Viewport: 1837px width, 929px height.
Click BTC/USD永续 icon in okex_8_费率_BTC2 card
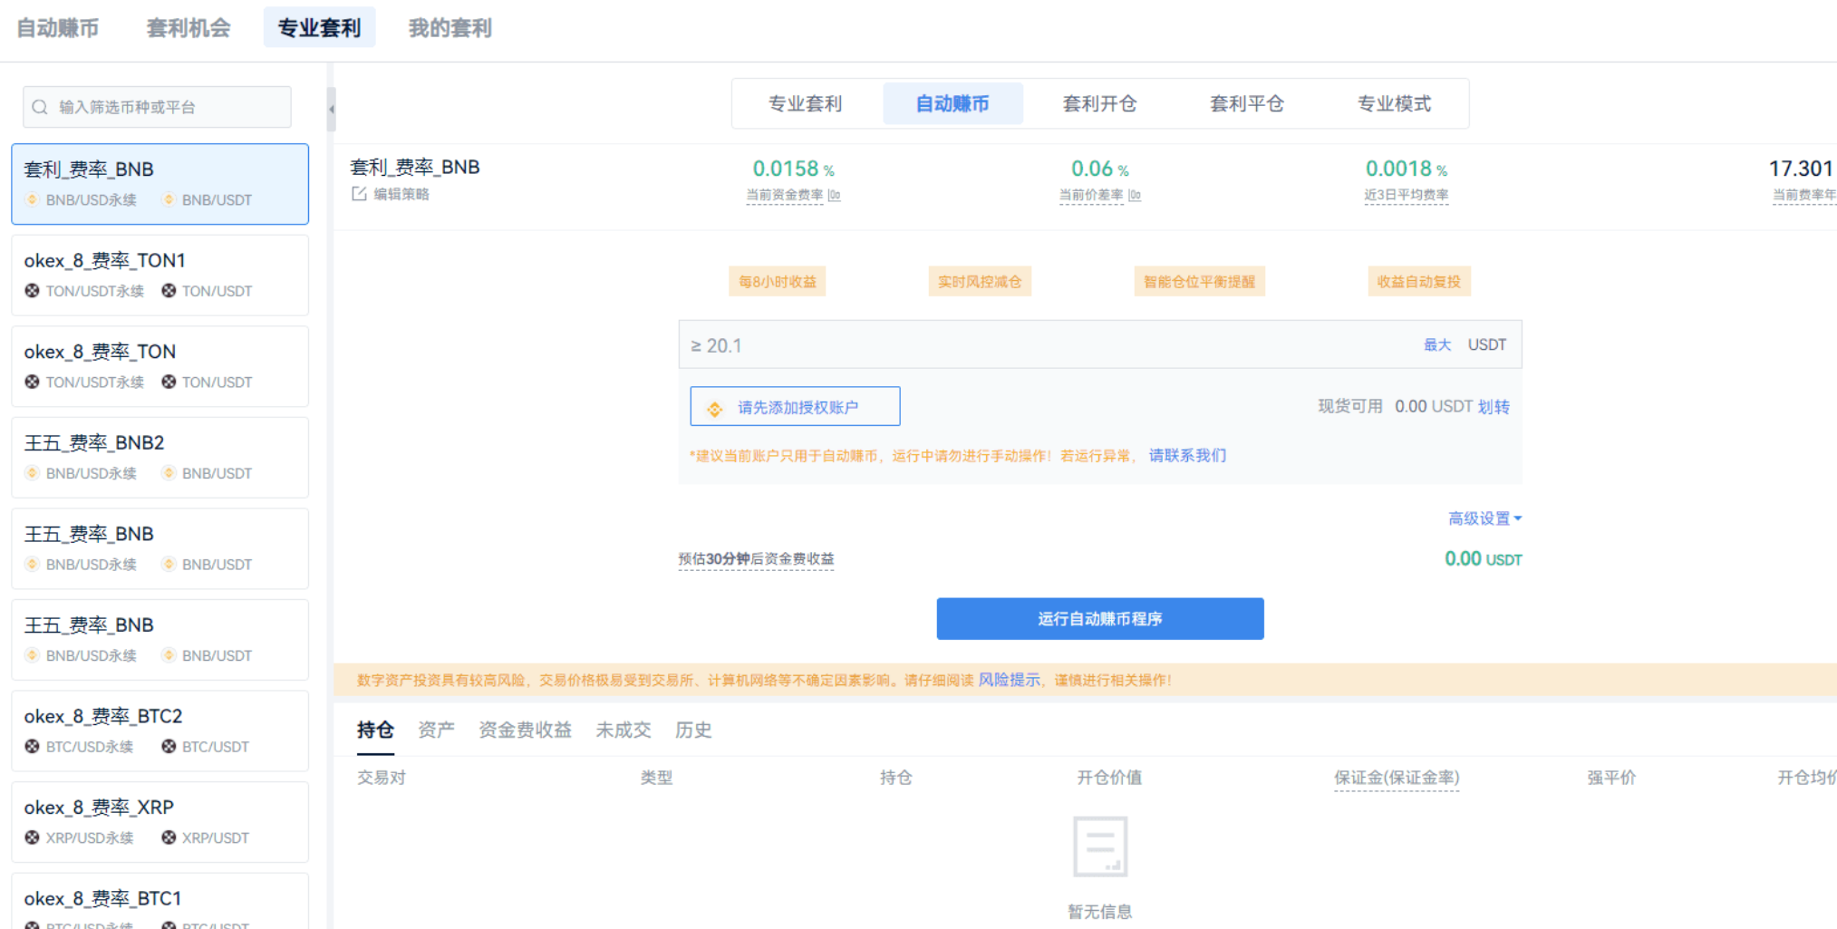(32, 747)
